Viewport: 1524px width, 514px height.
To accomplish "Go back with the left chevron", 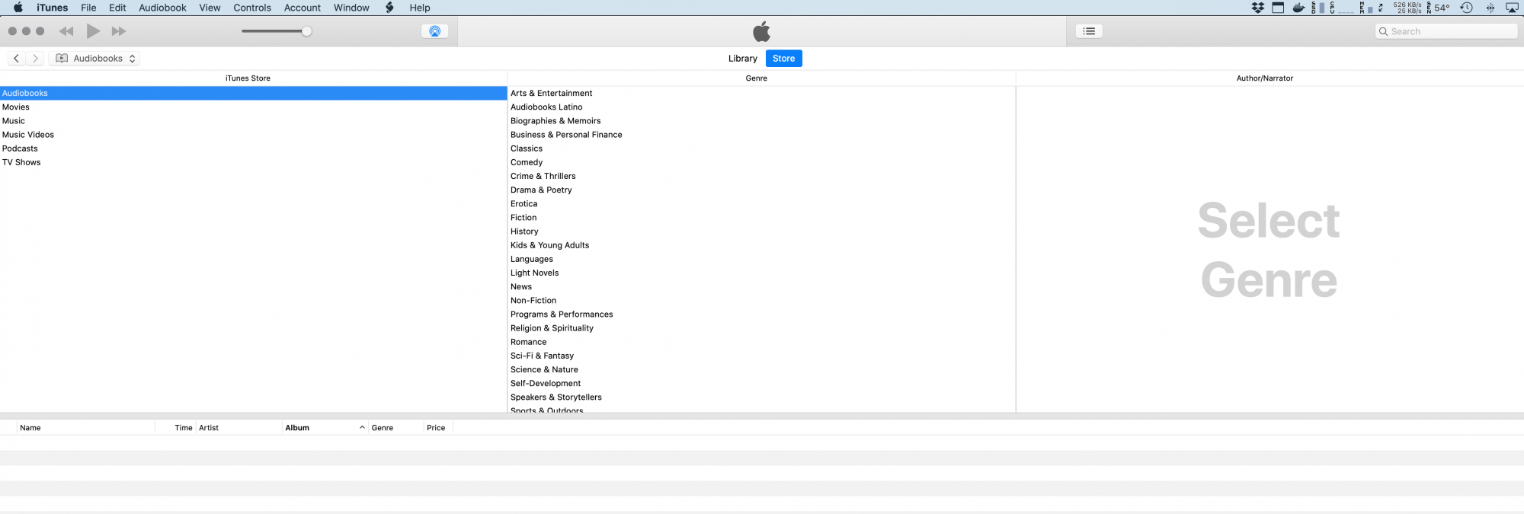I will click(x=16, y=59).
